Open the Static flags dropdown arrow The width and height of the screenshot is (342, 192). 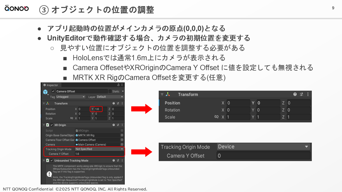click(x=123, y=91)
